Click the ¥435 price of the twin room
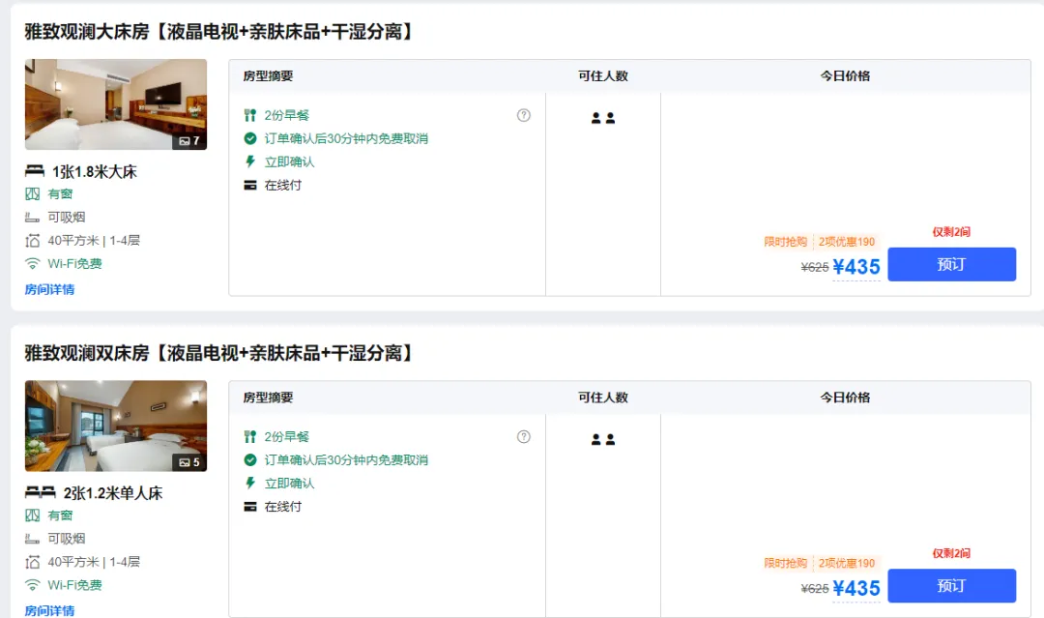Image resolution: width=1044 pixels, height=618 pixels. [855, 588]
